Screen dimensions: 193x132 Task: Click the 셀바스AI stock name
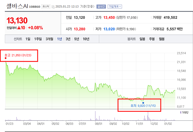(x=17, y=6)
